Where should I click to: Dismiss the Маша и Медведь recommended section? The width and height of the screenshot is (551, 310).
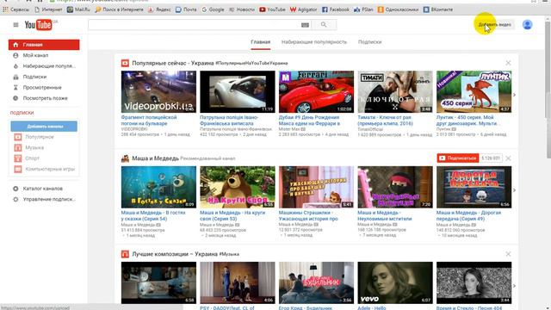point(508,158)
